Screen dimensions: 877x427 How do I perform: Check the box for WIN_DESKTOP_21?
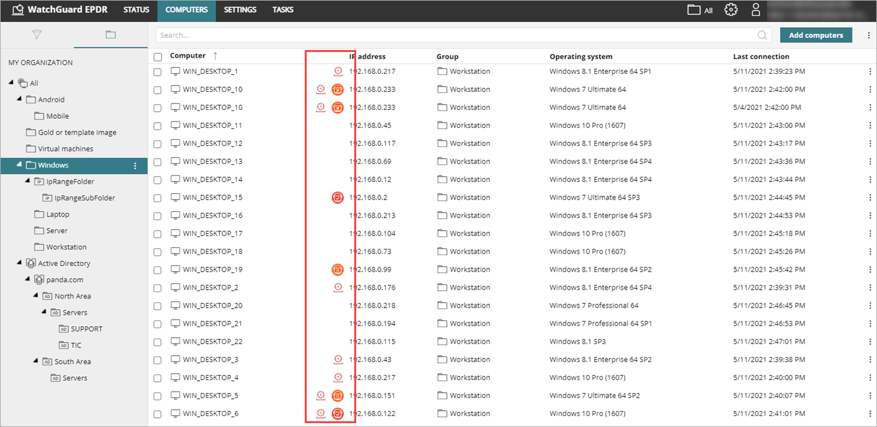point(158,324)
